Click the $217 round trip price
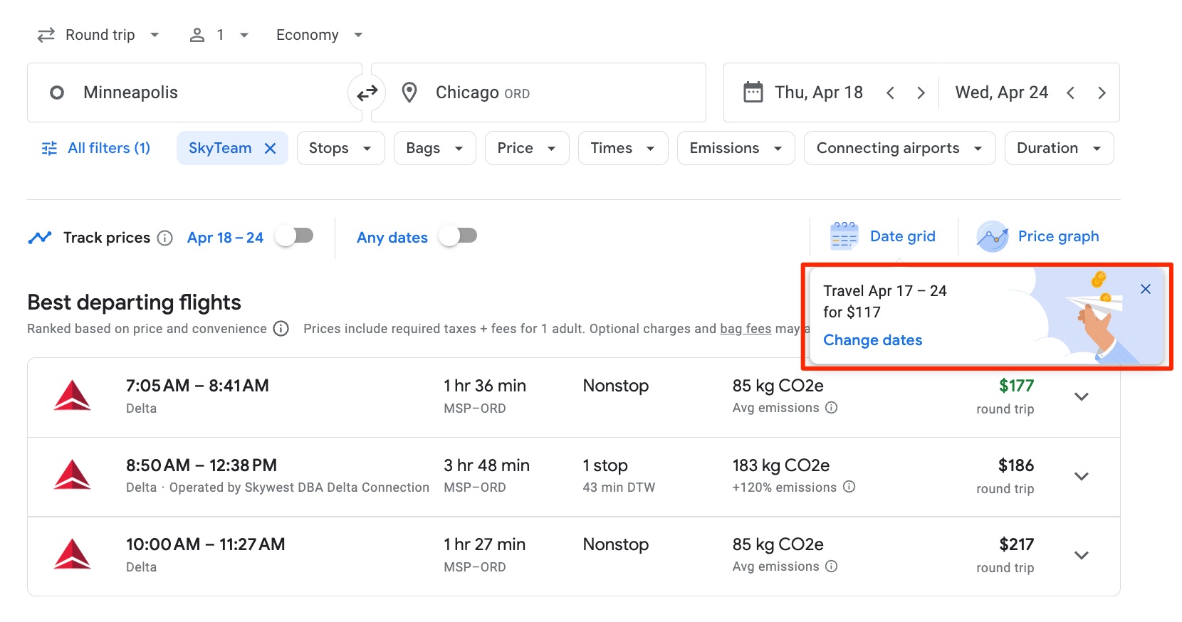 (x=1016, y=544)
